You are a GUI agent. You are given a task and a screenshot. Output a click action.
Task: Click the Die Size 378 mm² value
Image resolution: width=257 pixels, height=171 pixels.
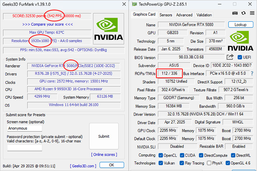(x=216, y=41)
